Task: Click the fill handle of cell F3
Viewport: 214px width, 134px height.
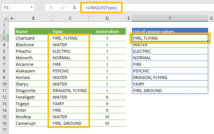Action: click(x=208, y=41)
